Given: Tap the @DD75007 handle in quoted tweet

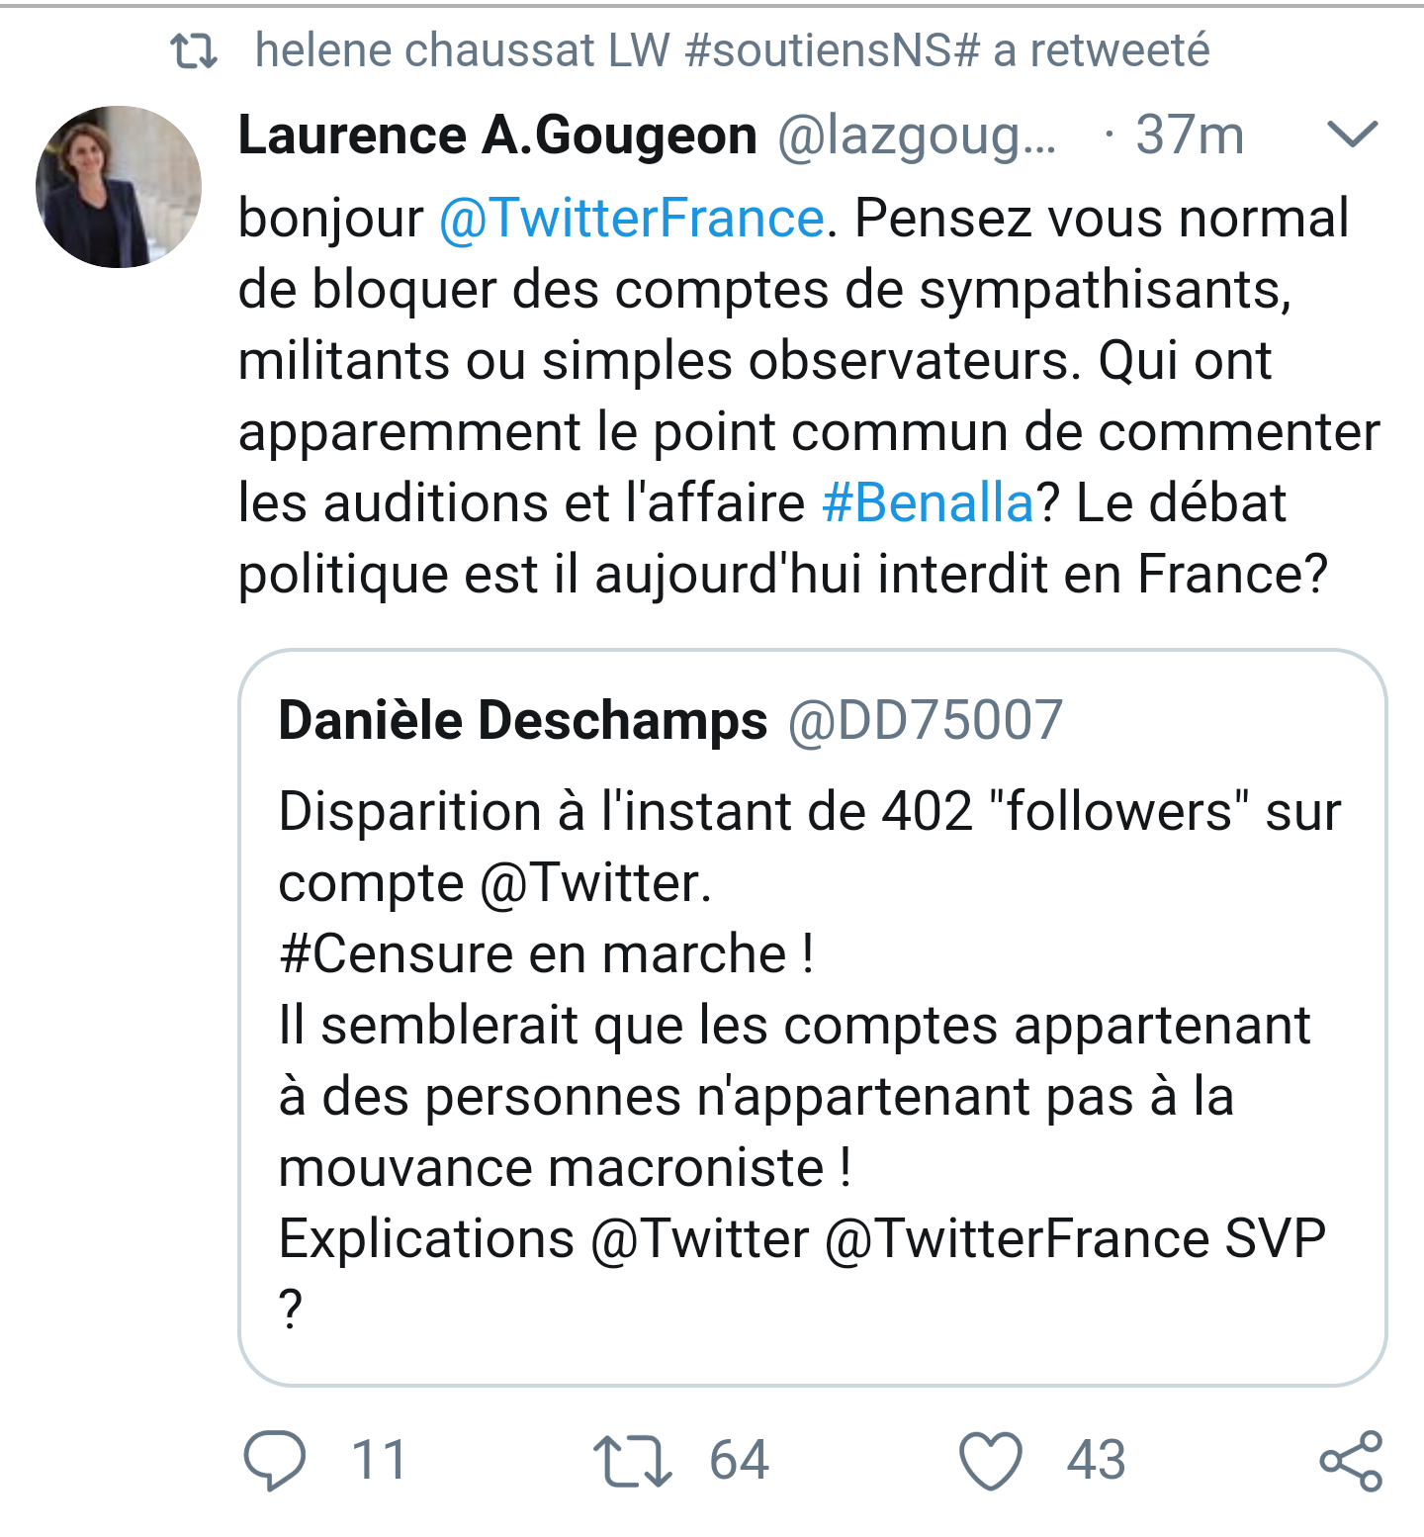Looking at the screenshot, I should [x=926, y=720].
